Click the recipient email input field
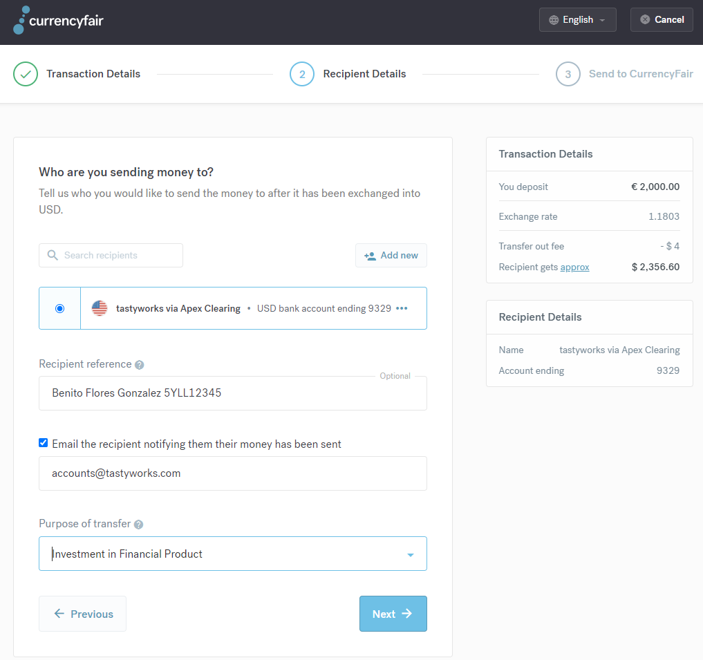 (233, 473)
